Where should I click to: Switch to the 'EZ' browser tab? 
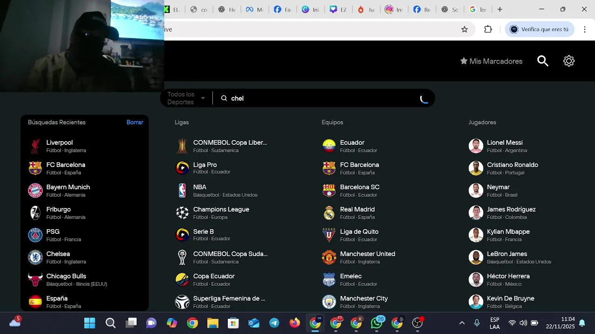pyautogui.click(x=338, y=9)
